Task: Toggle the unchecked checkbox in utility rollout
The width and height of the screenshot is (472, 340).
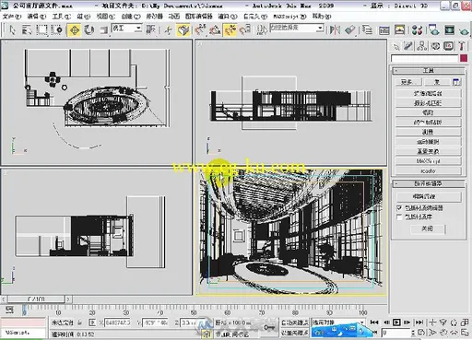Action: pyautogui.click(x=399, y=217)
